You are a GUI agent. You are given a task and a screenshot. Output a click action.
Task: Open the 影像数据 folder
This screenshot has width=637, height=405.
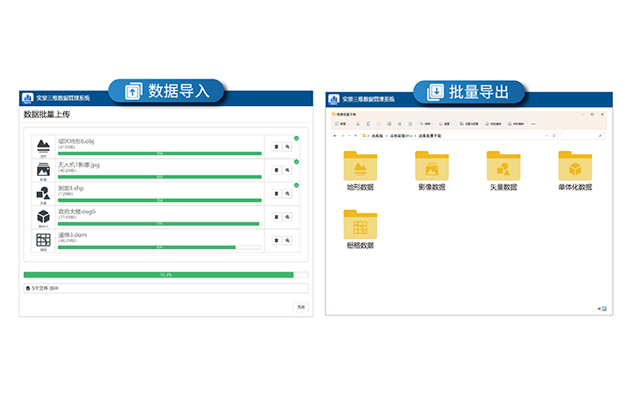tap(431, 168)
